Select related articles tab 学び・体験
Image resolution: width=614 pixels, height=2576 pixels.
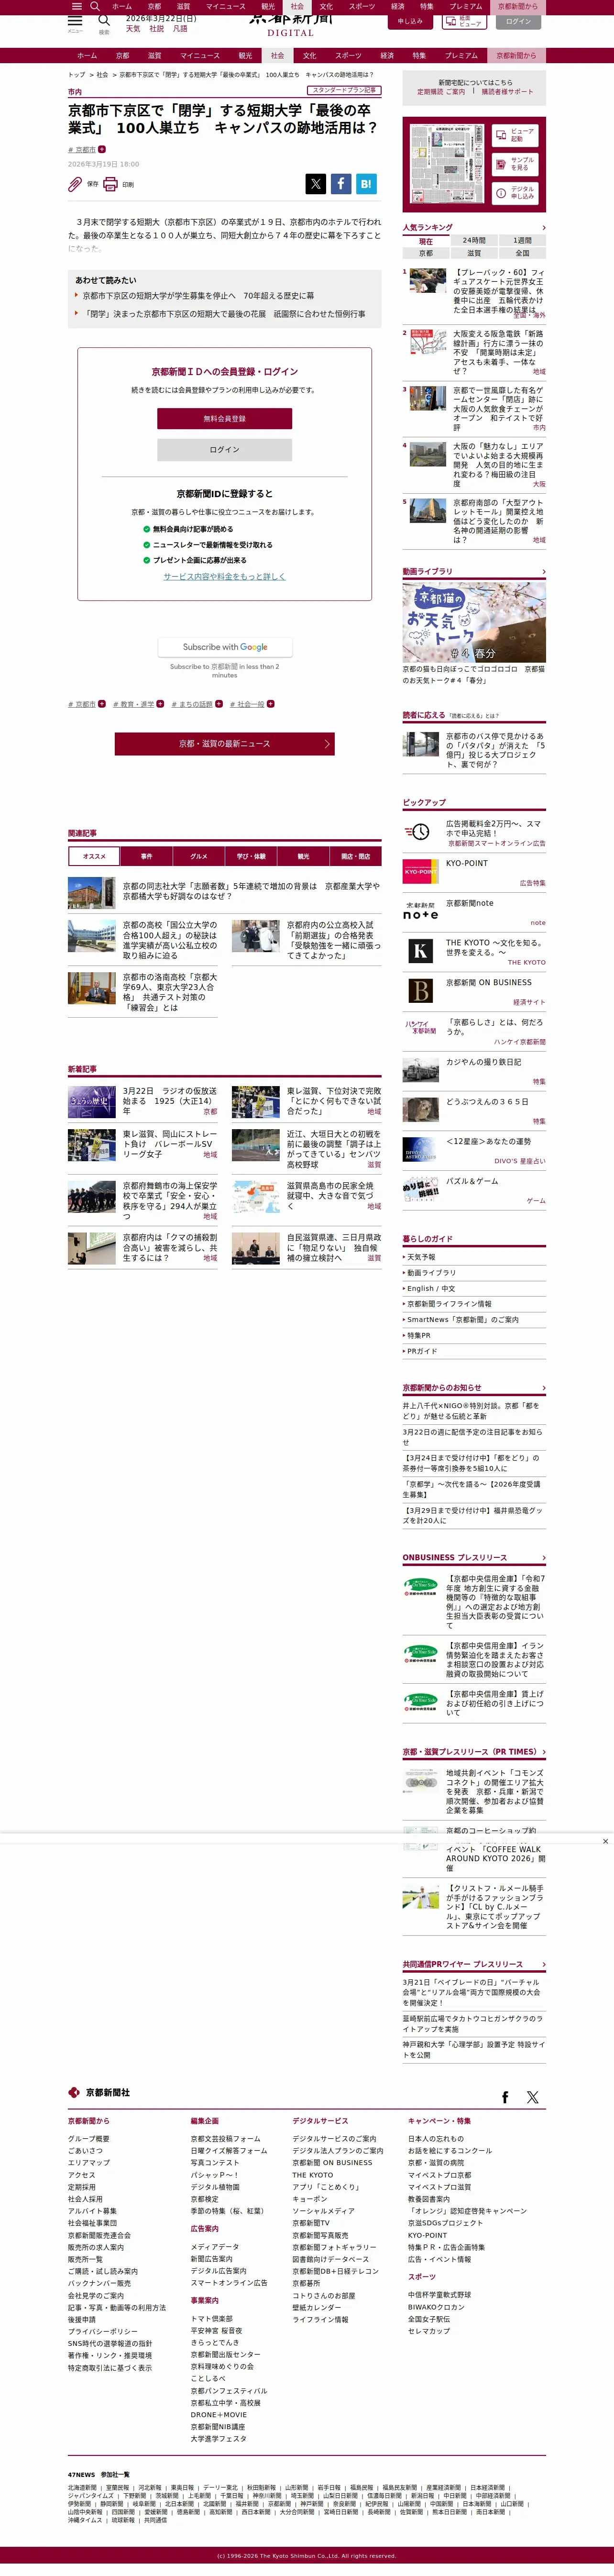(251, 856)
